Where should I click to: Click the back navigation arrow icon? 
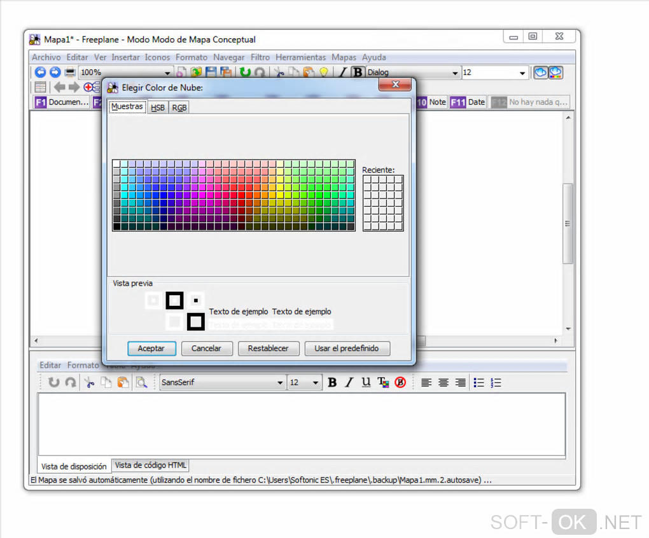tap(40, 72)
